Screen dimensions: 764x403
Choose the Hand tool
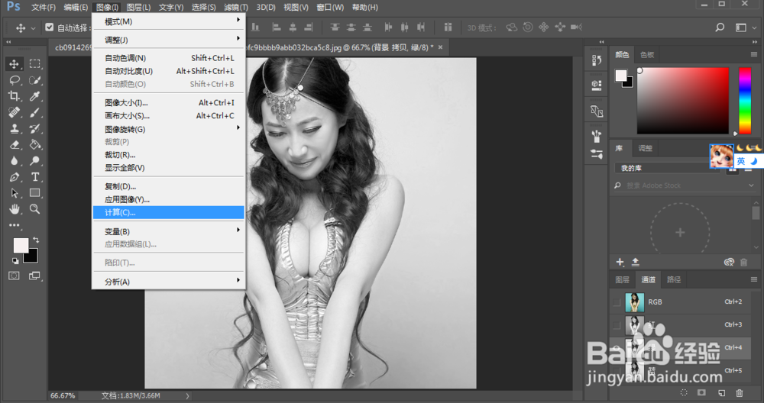15,209
